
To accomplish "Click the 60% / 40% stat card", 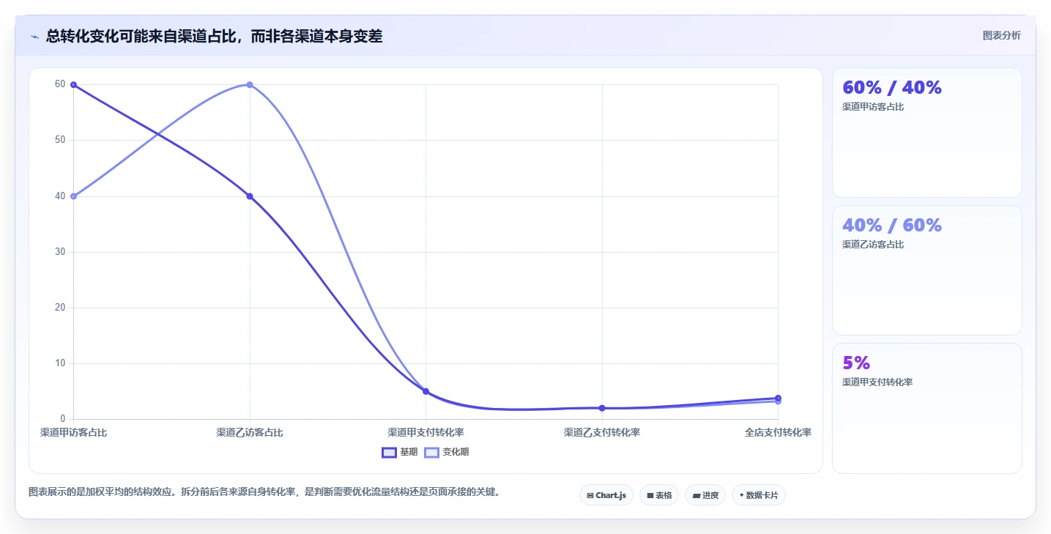I will click(x=926, y=133).
